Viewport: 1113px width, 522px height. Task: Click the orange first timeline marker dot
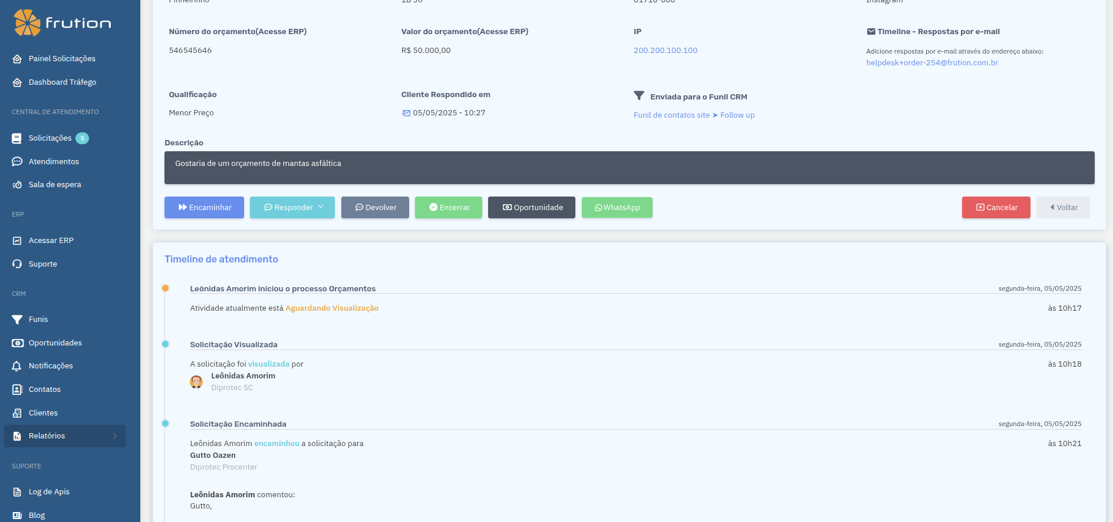coord(166,288)
